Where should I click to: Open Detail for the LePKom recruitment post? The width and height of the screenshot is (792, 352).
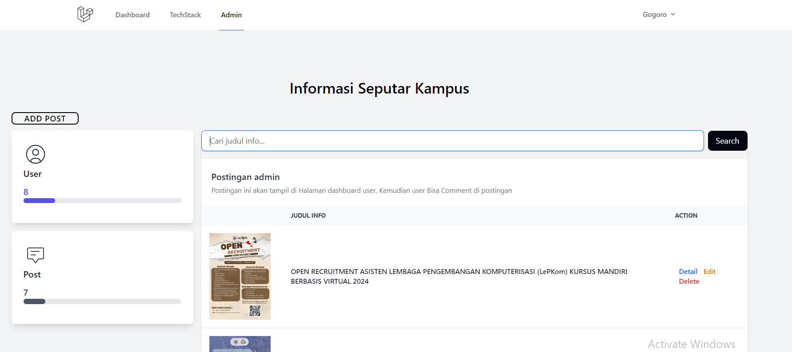click(x=688, y=271)
